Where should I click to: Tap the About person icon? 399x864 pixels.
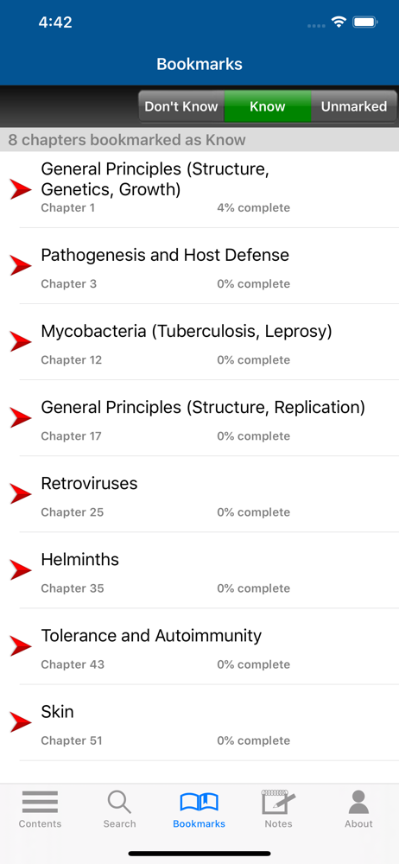(358, 802)
